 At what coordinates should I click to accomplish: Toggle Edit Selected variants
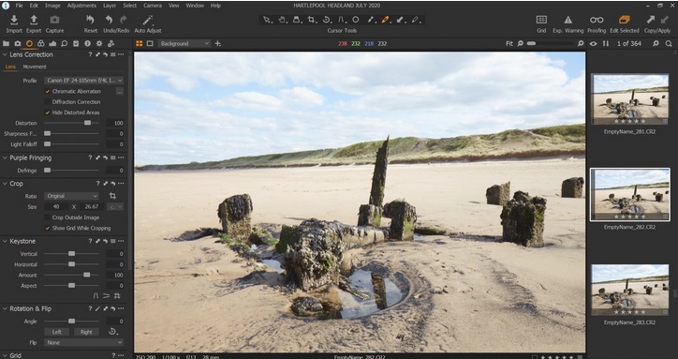coord(624,20)
